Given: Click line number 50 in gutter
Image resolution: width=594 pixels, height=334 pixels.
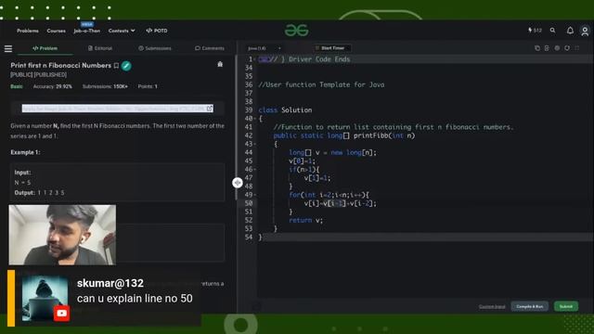Looking at the screenshot, I should tap(249, 203).
